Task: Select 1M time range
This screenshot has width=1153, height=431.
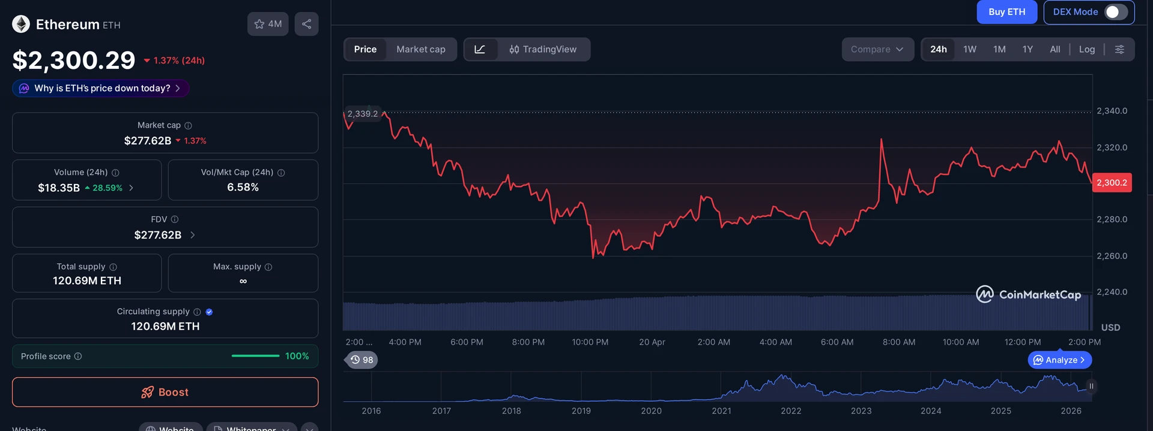Action: tap(999, 49)
